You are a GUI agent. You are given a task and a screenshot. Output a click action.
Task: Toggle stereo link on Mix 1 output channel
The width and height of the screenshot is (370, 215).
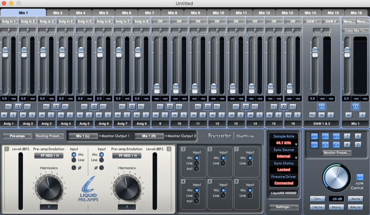(355, 106)
